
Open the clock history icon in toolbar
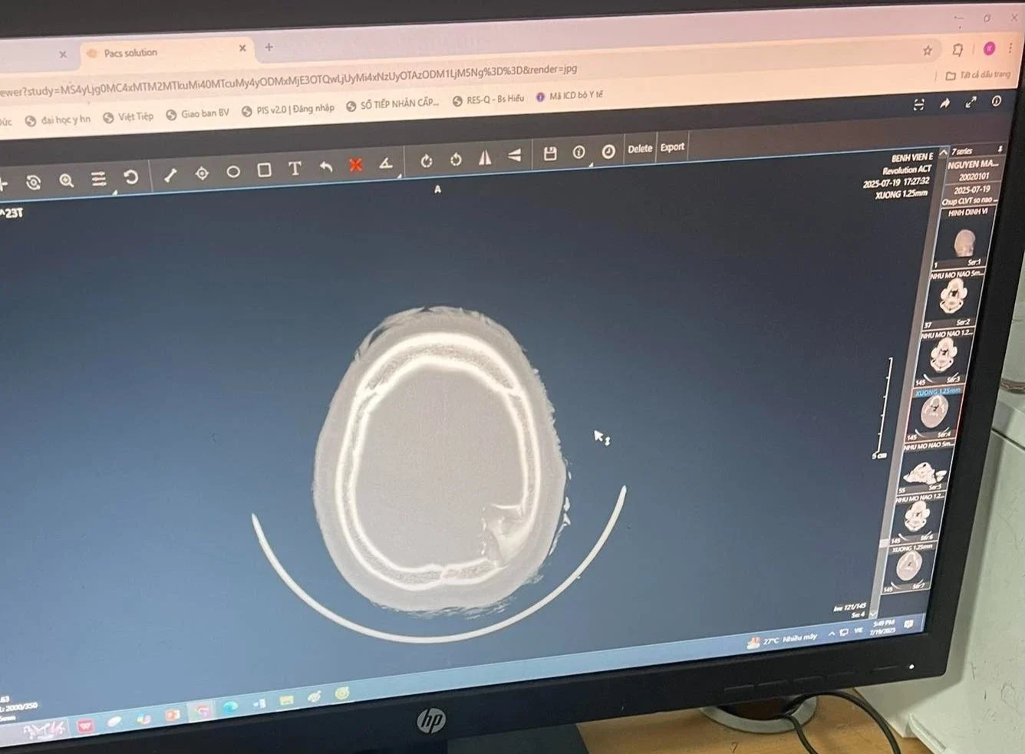[608, 151]
